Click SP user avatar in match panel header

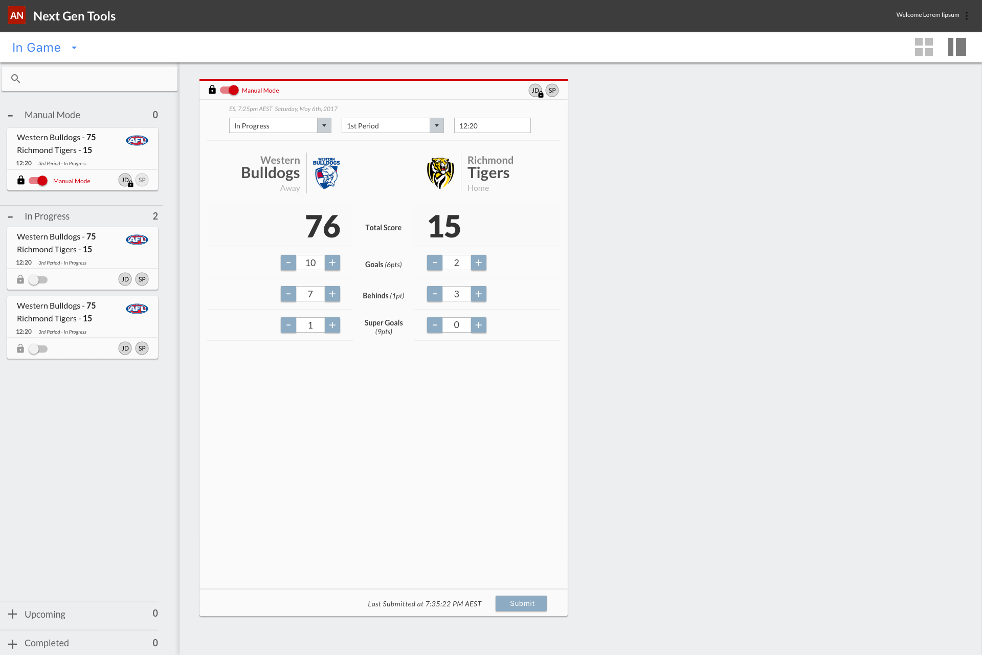552,91
